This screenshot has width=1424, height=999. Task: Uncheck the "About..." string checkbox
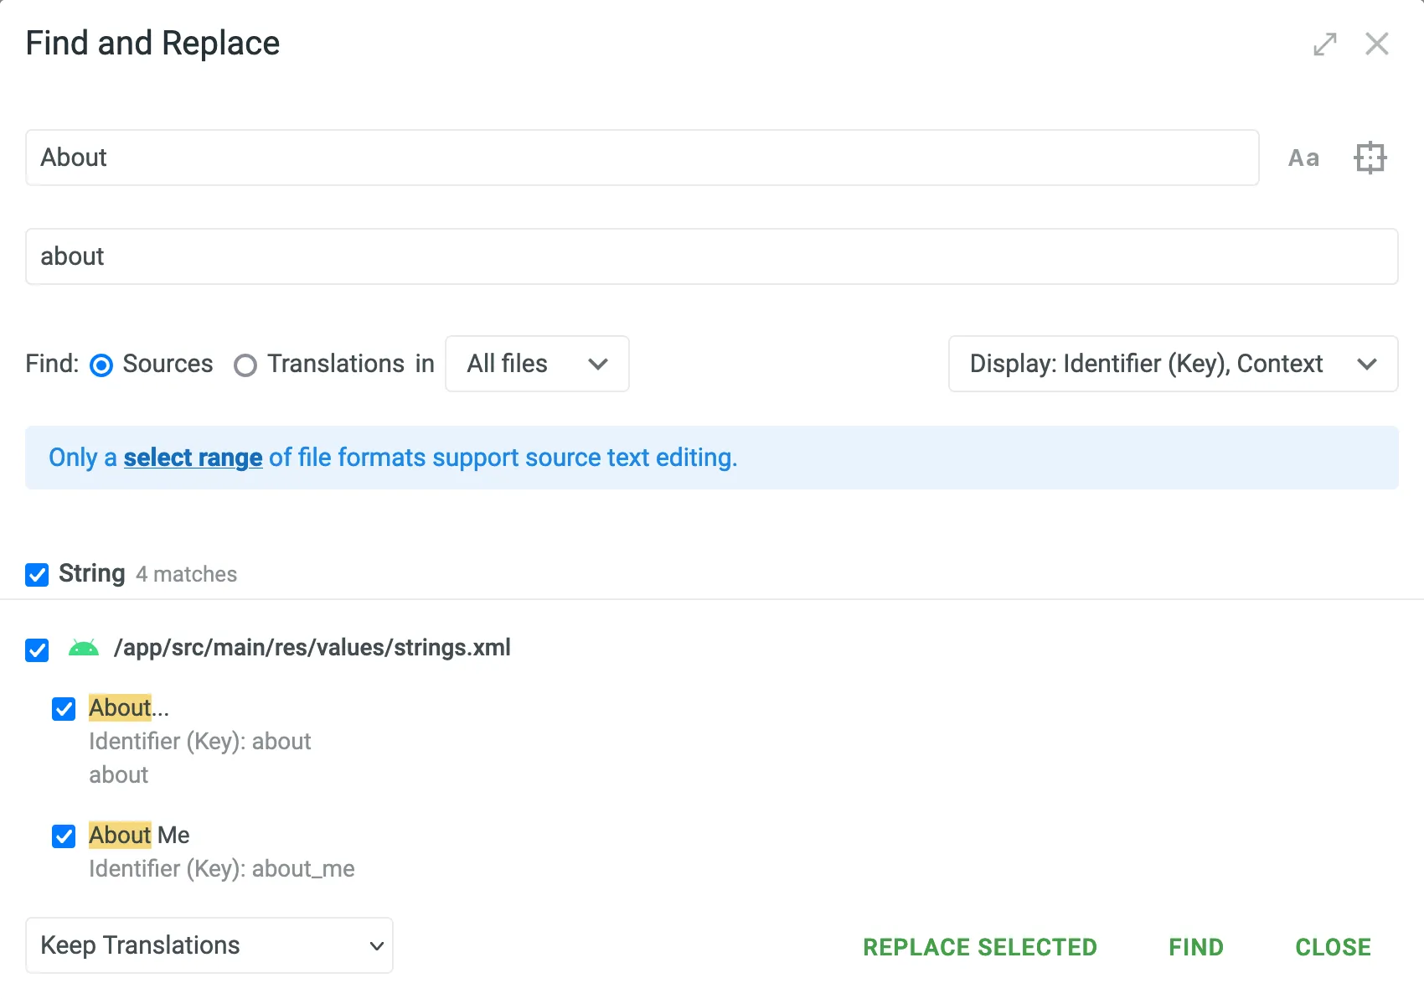click(64, 709)
